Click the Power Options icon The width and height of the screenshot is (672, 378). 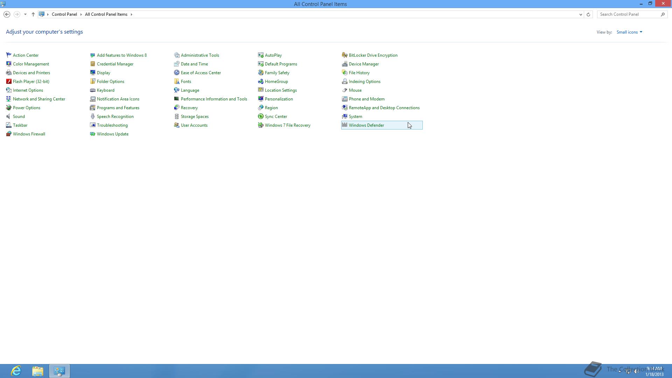(9, 107)
